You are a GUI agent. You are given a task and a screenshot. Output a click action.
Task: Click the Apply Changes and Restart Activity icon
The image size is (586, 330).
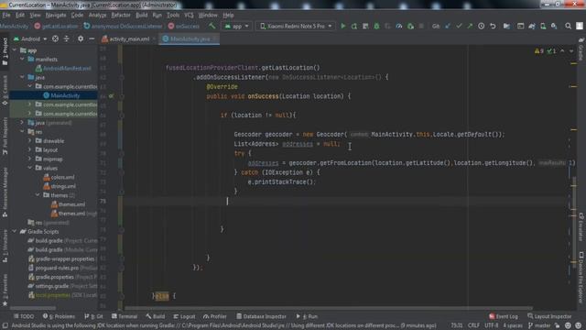[354, 26]
